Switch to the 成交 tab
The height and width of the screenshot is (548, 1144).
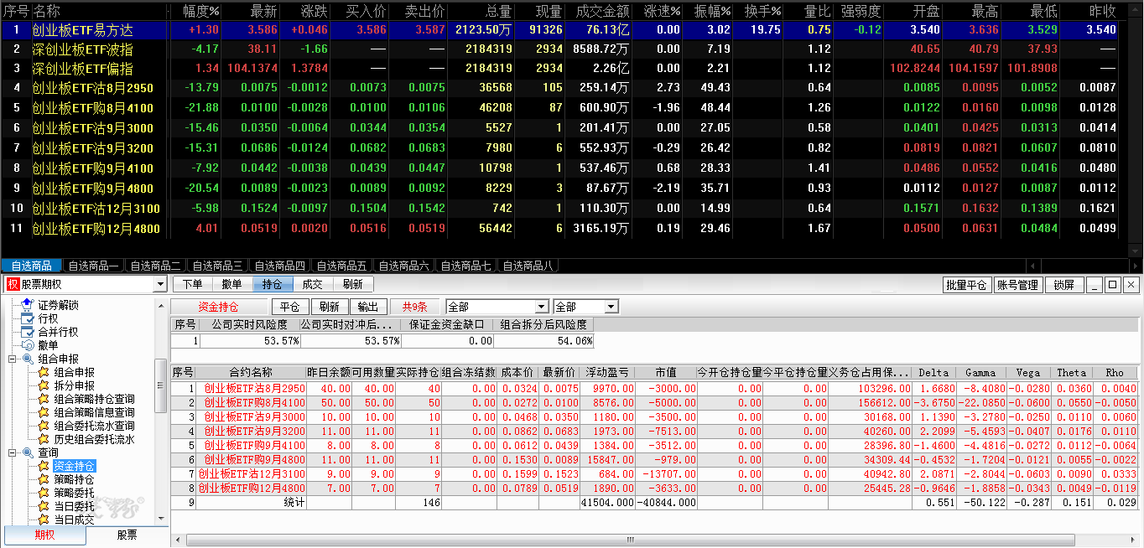click(312, 285)
